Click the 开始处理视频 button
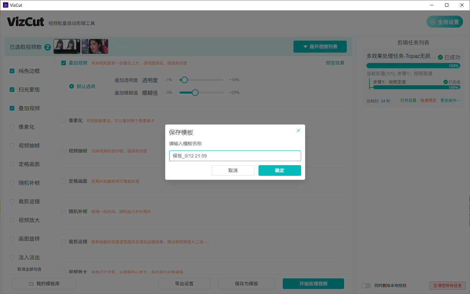 click(313, 284)
